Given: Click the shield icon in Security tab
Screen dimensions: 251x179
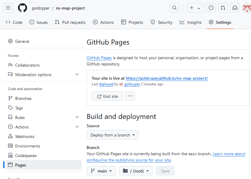Looking at the screenshot, I should click(153, 22).
